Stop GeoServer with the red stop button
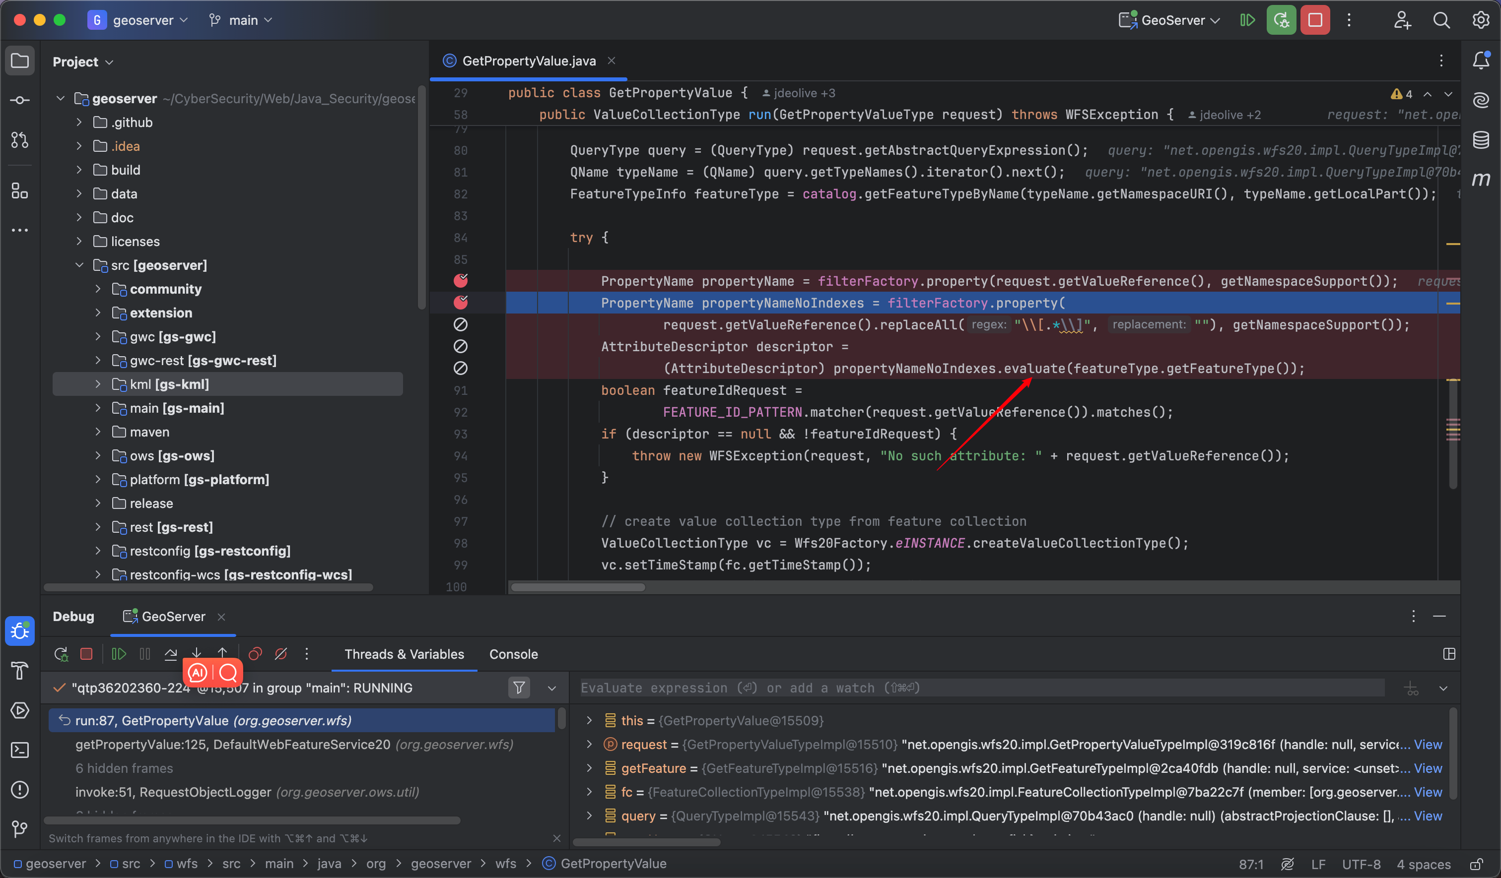The width and height of the screenshot is (1501, 878). [x=1315, y=20]
